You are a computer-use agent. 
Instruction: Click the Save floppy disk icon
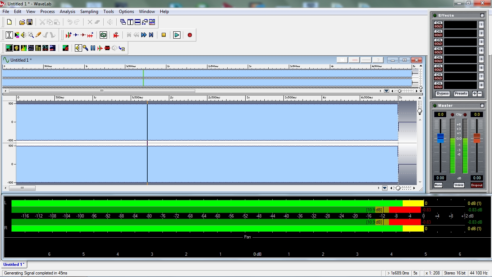30,22
